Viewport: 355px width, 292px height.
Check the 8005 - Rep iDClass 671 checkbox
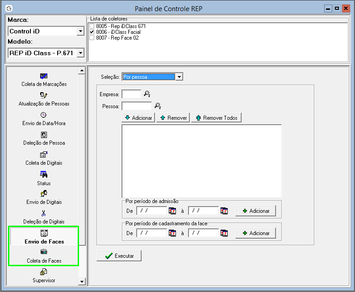pos(92,26)
